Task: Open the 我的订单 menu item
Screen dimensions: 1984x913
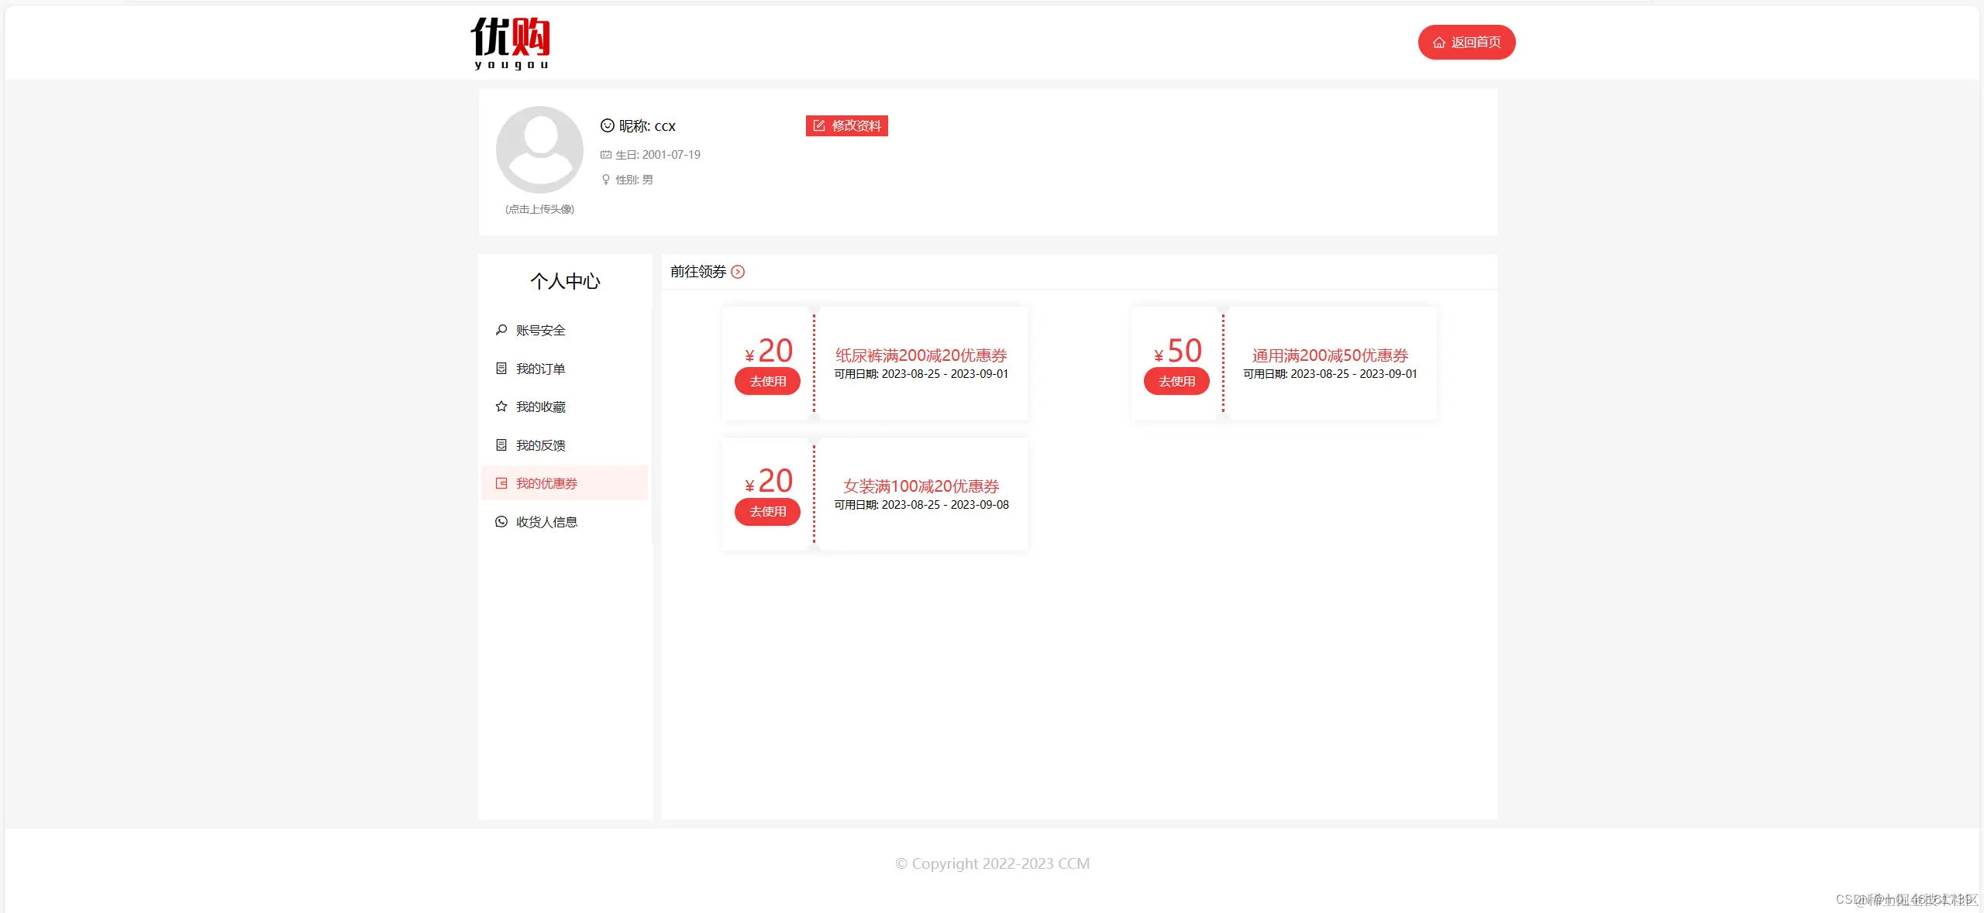Action: click(x=541, y=369)
